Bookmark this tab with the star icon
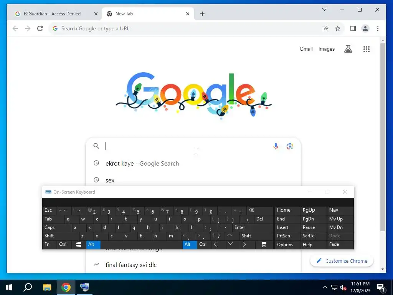The width and height of the screenshot is (393, 295). 338,28
